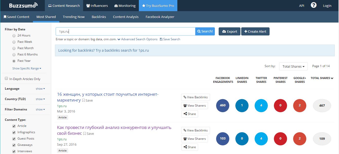The width and height of the screenshot is (339, 154).
Task: Click Share icon button for first article
Action: (190, 114)
